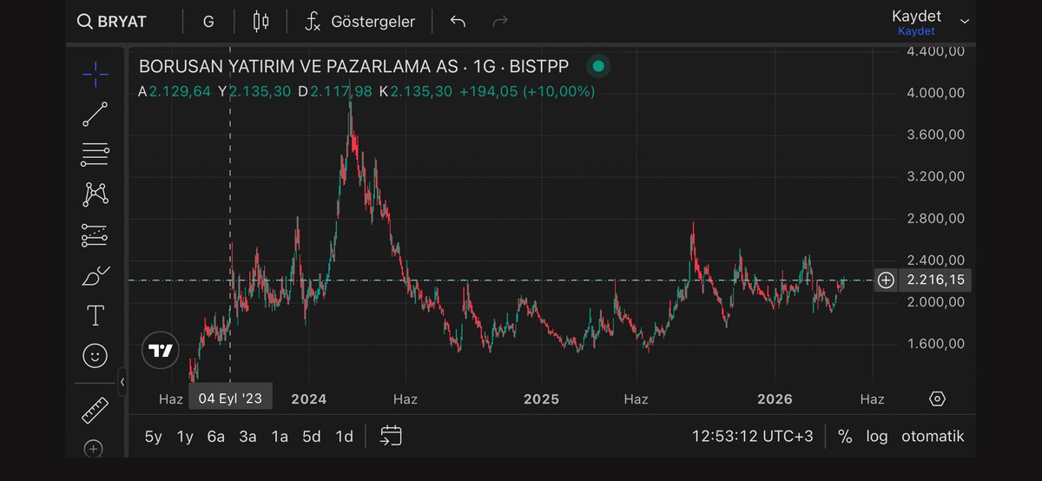Open the forecasting and measurement tools

[96, 235]
